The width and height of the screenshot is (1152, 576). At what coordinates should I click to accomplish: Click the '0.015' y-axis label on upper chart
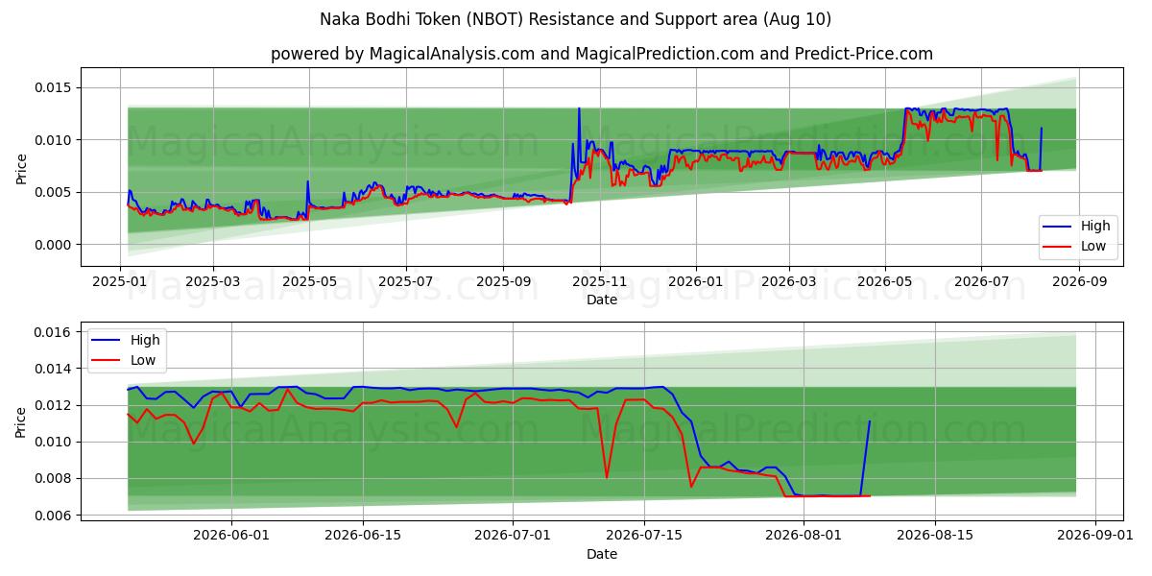tap(54, 88)
